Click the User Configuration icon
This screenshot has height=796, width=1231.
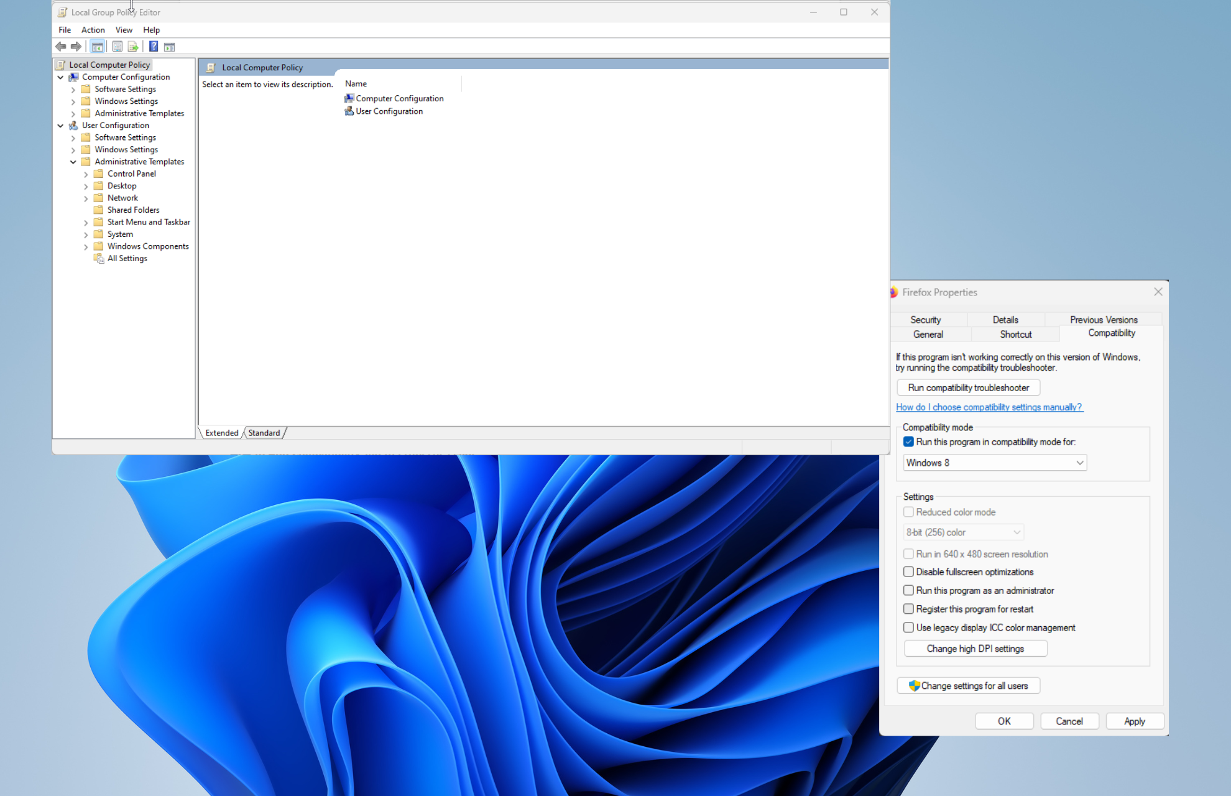(349, 111)
